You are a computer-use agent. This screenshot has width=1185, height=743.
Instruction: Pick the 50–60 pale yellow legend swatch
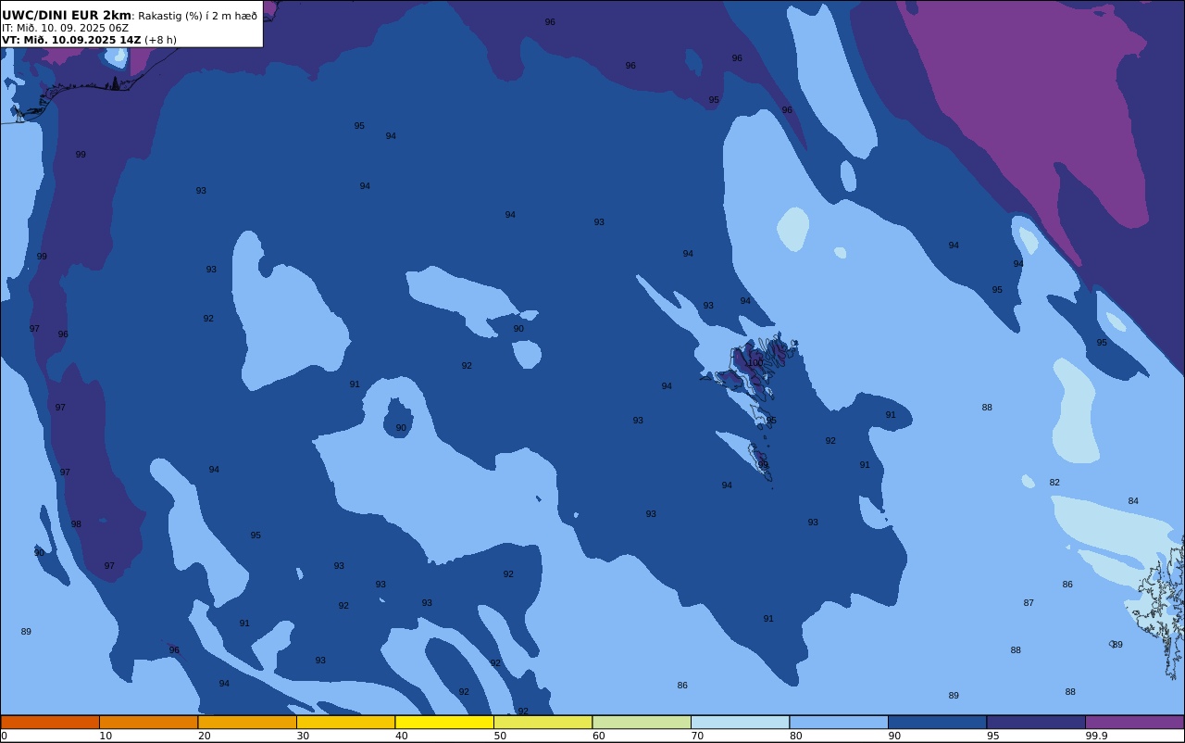tap(543, 722)
